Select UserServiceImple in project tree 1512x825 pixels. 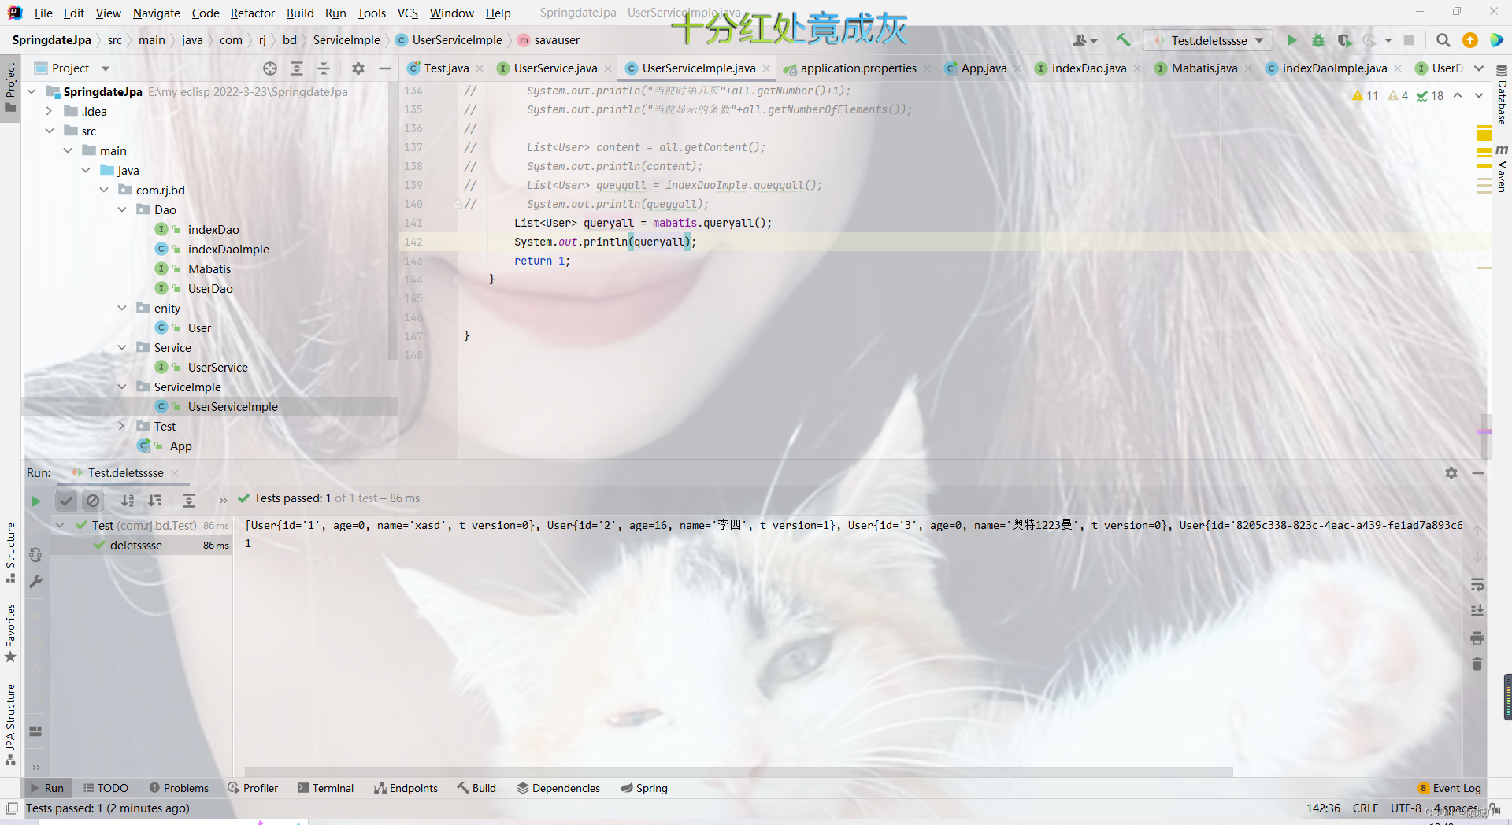point(232,406)
